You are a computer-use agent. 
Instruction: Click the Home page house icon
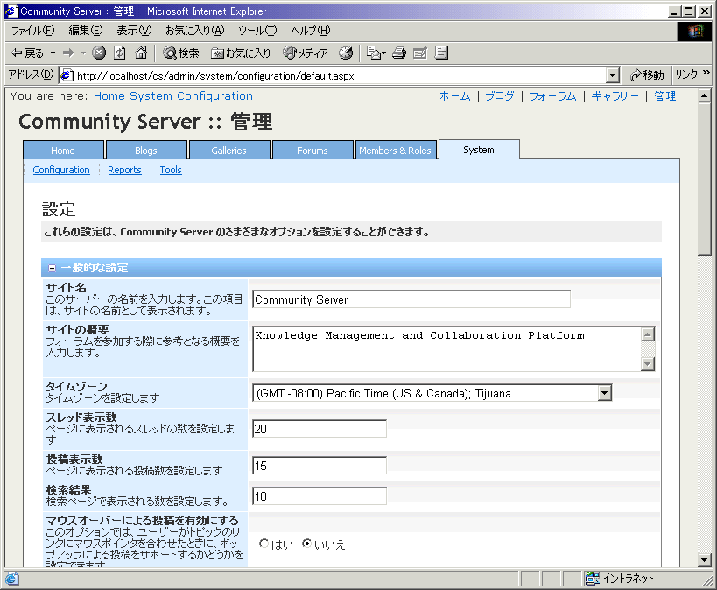[141, 53]
